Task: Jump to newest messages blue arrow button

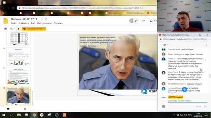Action: click(185, 89)
